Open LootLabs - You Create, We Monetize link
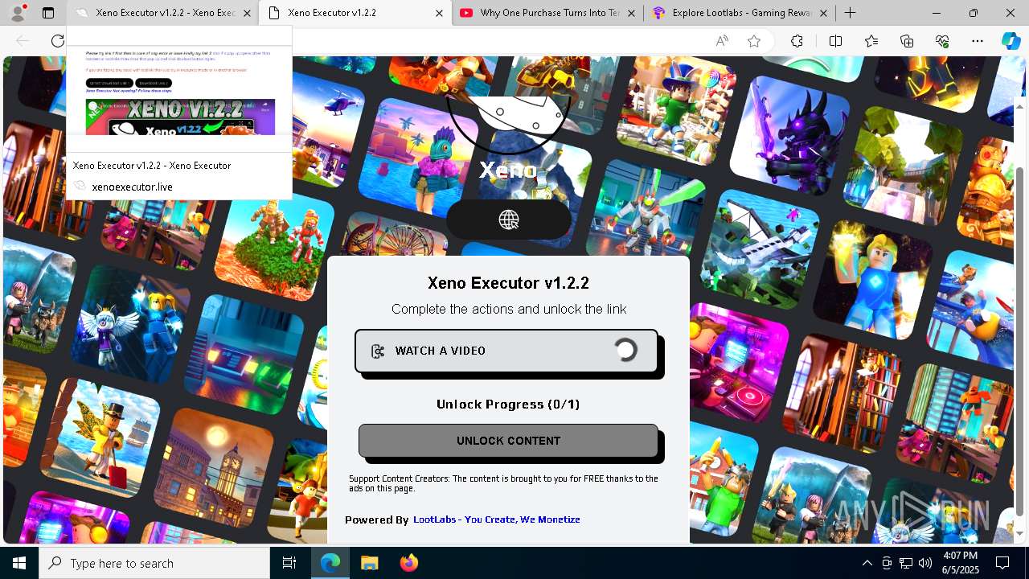Viewport: 1029px width, 579px height. tap(496, 519)
